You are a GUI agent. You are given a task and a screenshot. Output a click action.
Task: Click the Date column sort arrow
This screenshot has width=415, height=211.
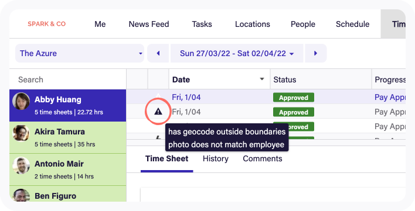[x=262, y=79]
